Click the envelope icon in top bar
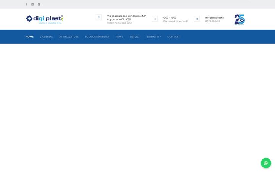 click(39, 5)
